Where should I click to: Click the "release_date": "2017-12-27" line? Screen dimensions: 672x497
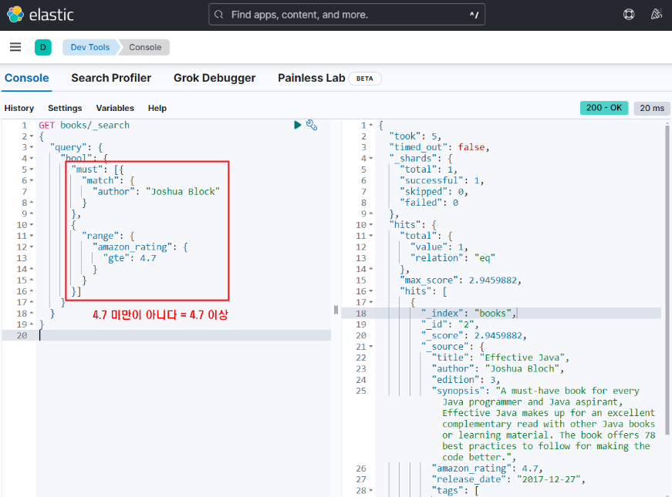pyautogui.click(x=508, y=479)
